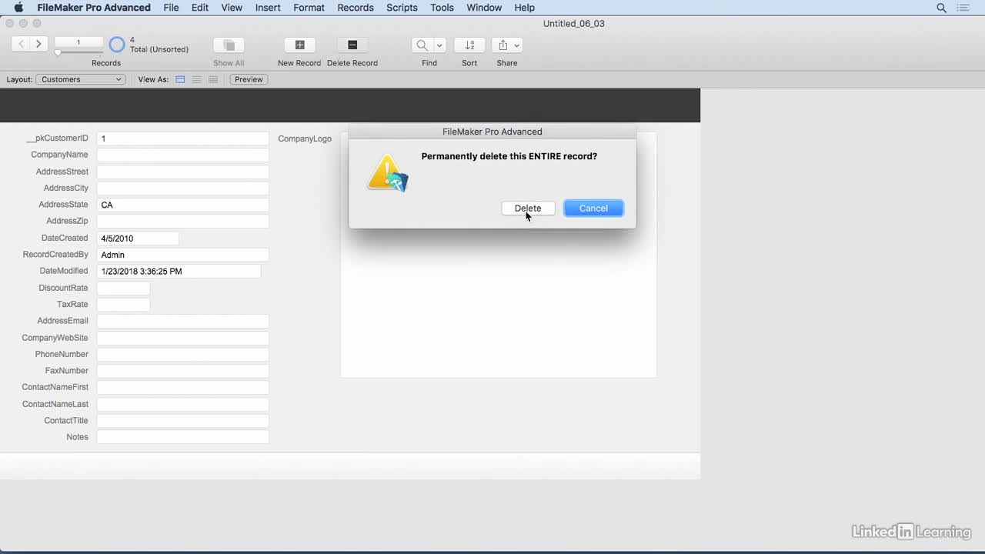Click the TaxRate field
The image size is (985, 554).
click(123, 304)
